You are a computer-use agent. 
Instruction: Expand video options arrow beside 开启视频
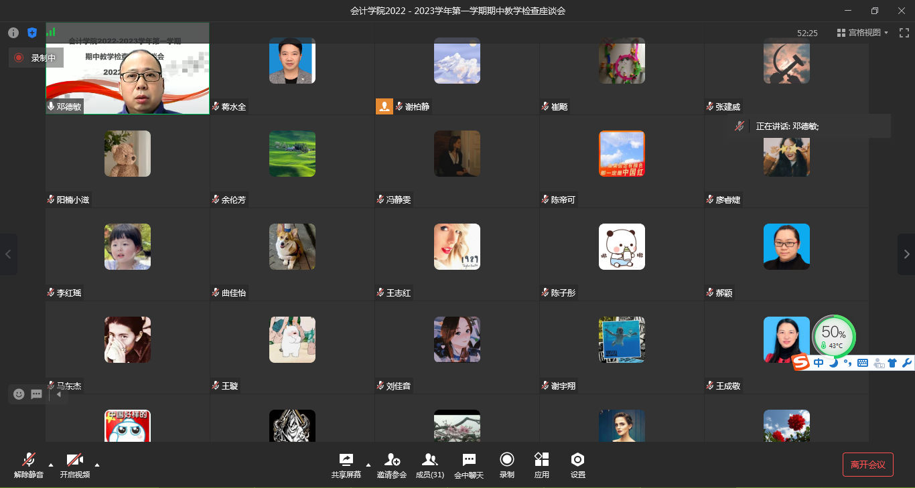click(x=97, y=465)
